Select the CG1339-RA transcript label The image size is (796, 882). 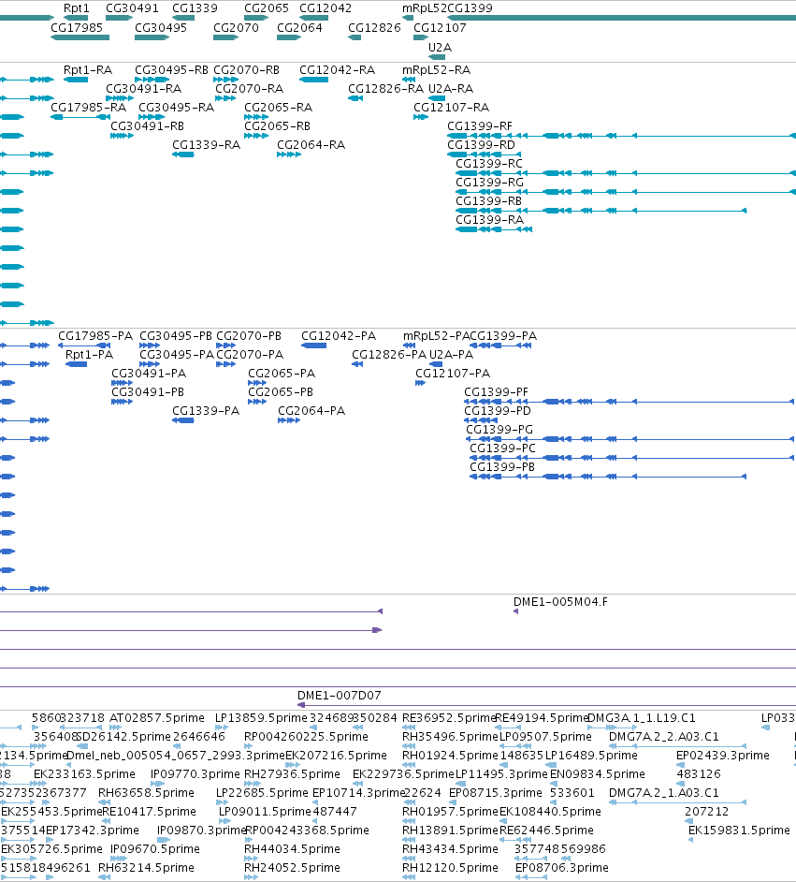[207, 144]
